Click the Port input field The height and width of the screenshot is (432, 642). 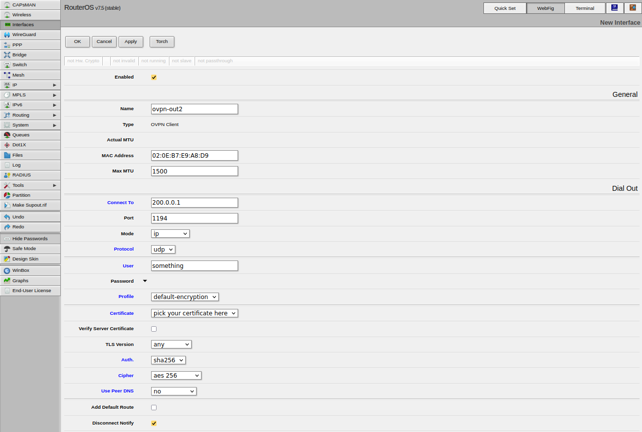pos(195,218)
